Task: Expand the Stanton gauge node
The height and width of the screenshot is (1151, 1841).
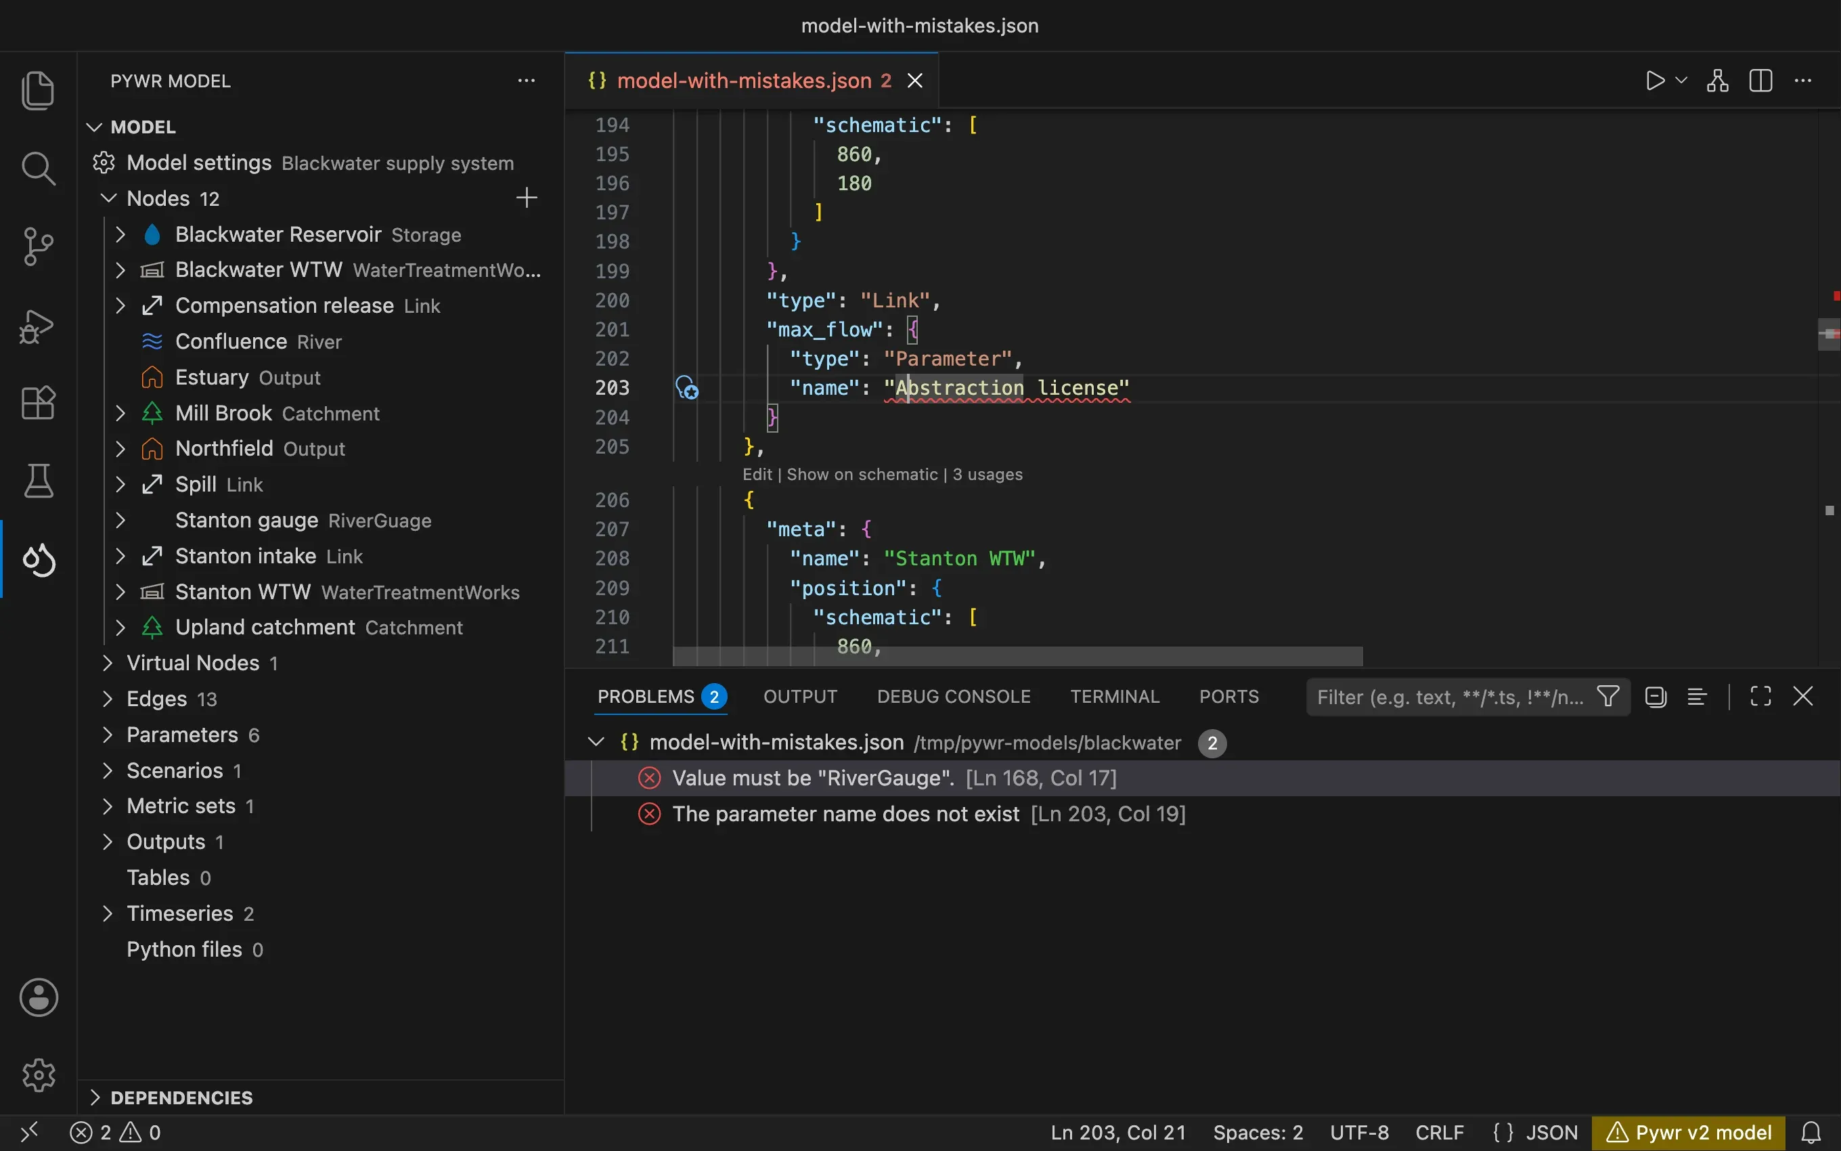Action: 120,521
